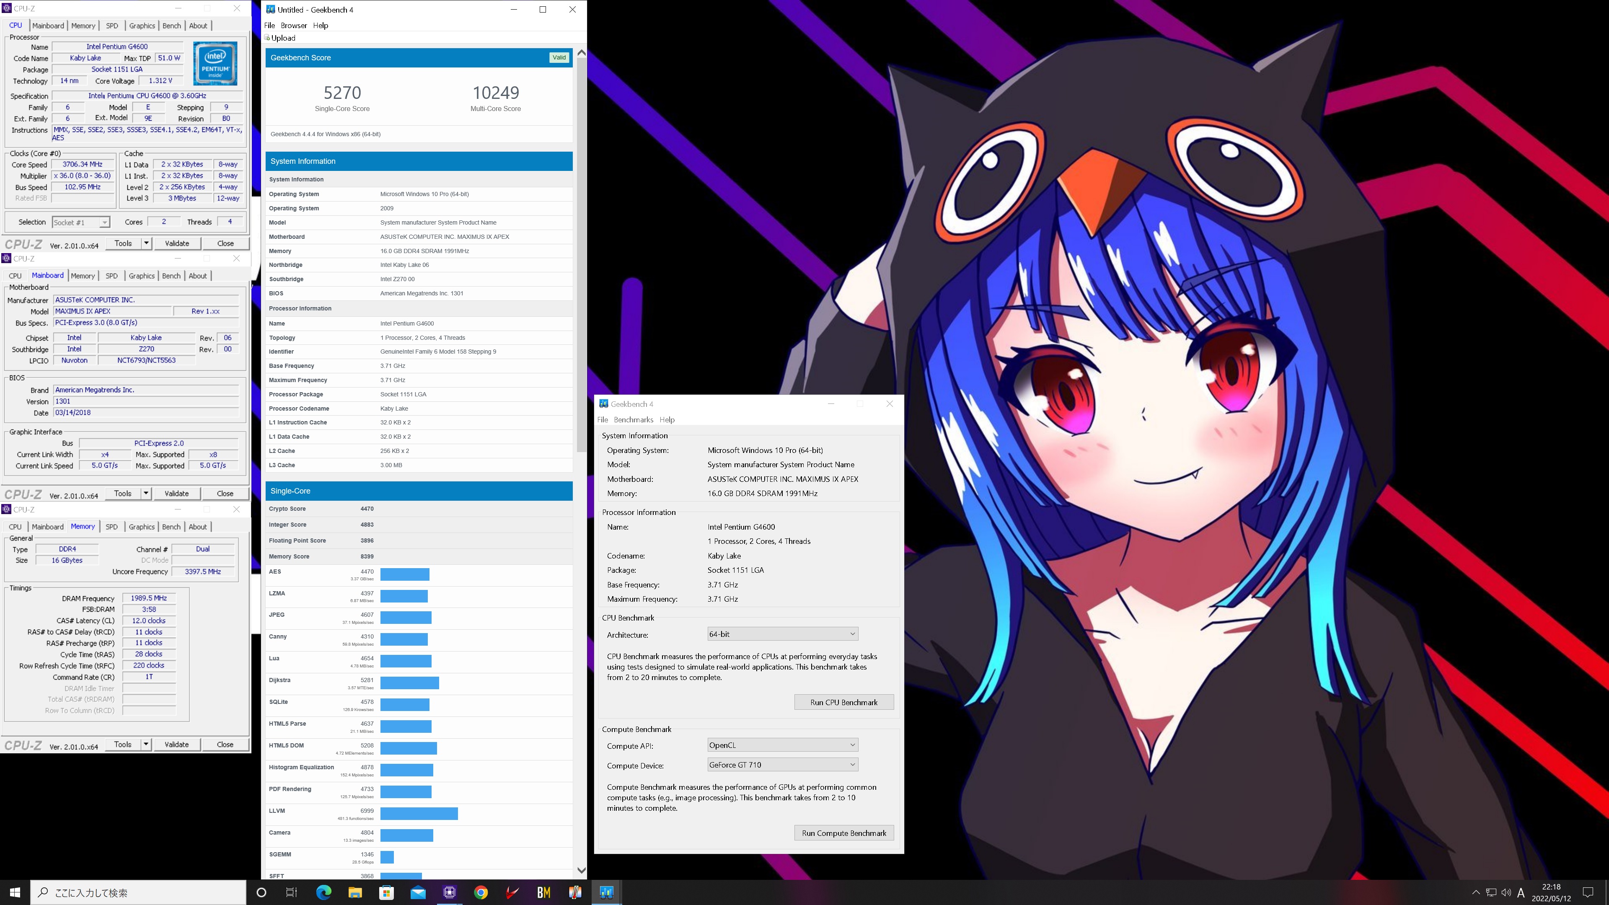Select the Mainboard tab in top CPU-Z

click(48, 26)
